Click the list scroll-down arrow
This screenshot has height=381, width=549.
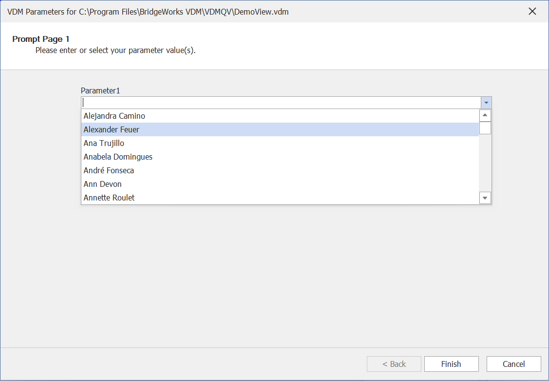point(485,198)
